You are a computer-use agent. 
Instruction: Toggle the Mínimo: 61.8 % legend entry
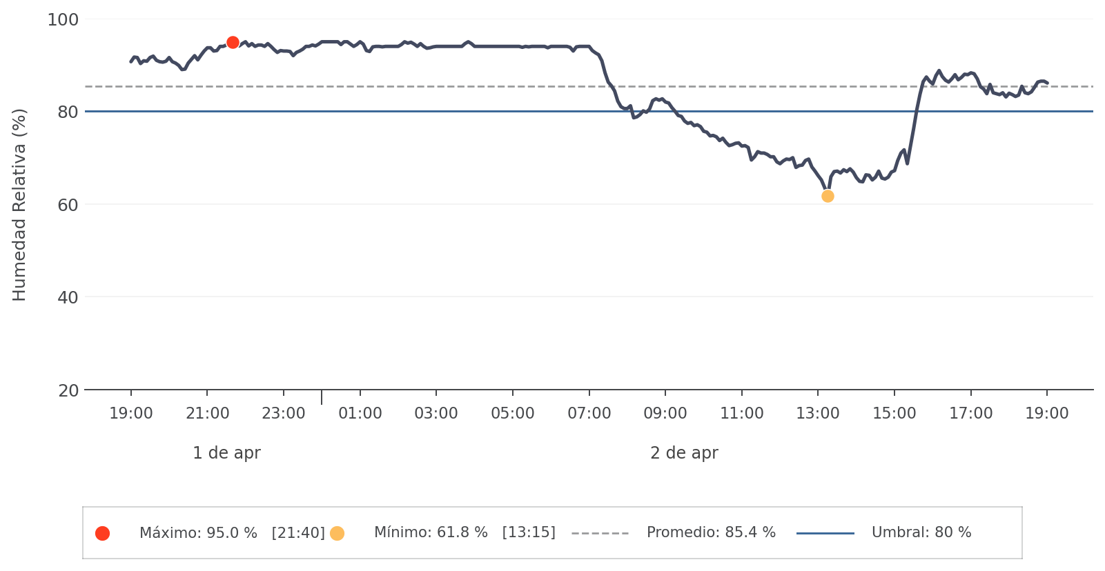[x=464, y=533]
